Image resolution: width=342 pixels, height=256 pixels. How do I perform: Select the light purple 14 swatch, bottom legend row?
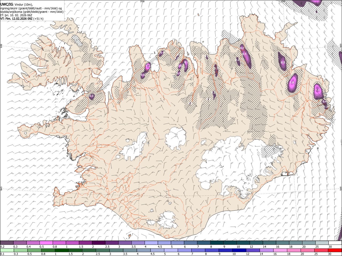(266, 250)
